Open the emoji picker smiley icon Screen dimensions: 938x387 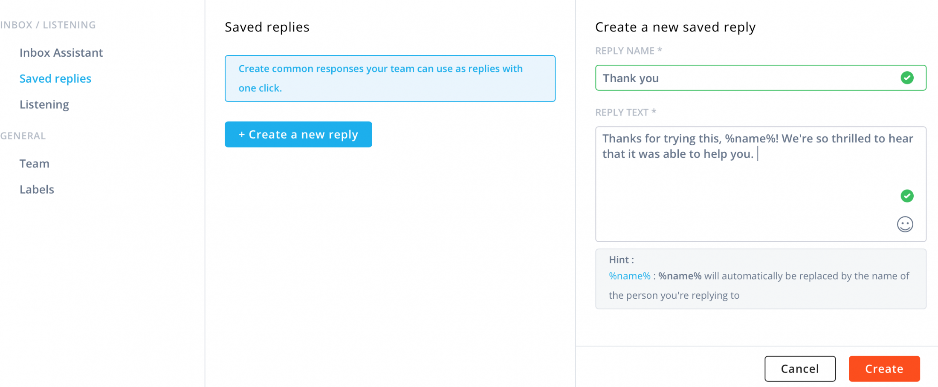coord(905,224)
